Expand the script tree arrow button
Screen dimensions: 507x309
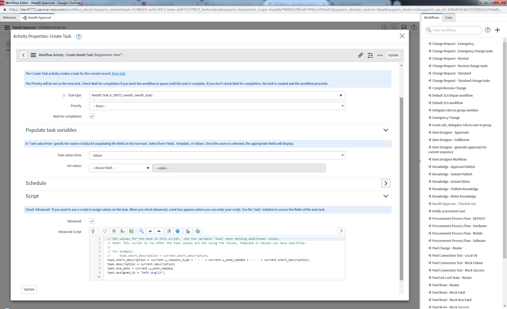(x=341, y=231)
